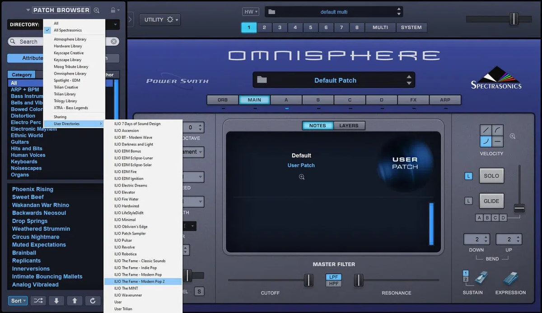Toggle the HPF master filter mode
Viewport: 542px width, 313px height.
(334, 284)
